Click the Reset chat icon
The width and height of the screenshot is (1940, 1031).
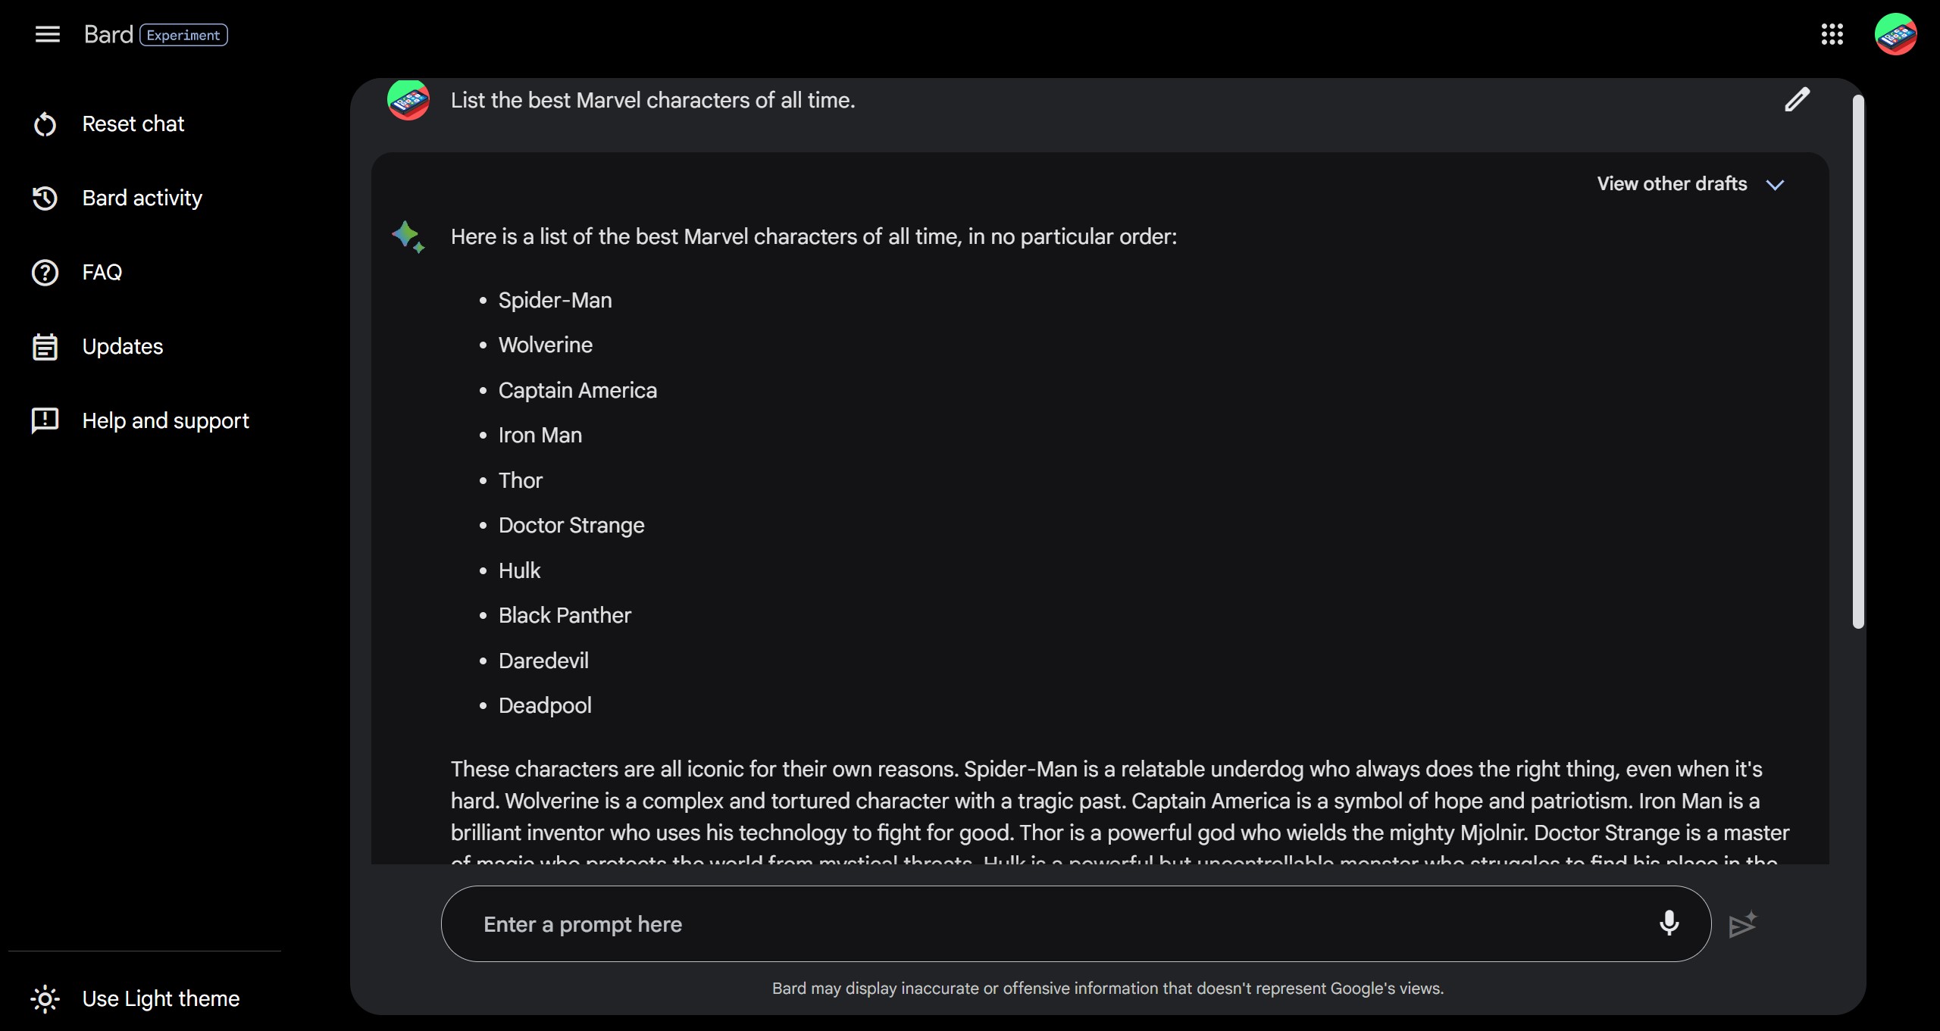[x=45, y=124]
